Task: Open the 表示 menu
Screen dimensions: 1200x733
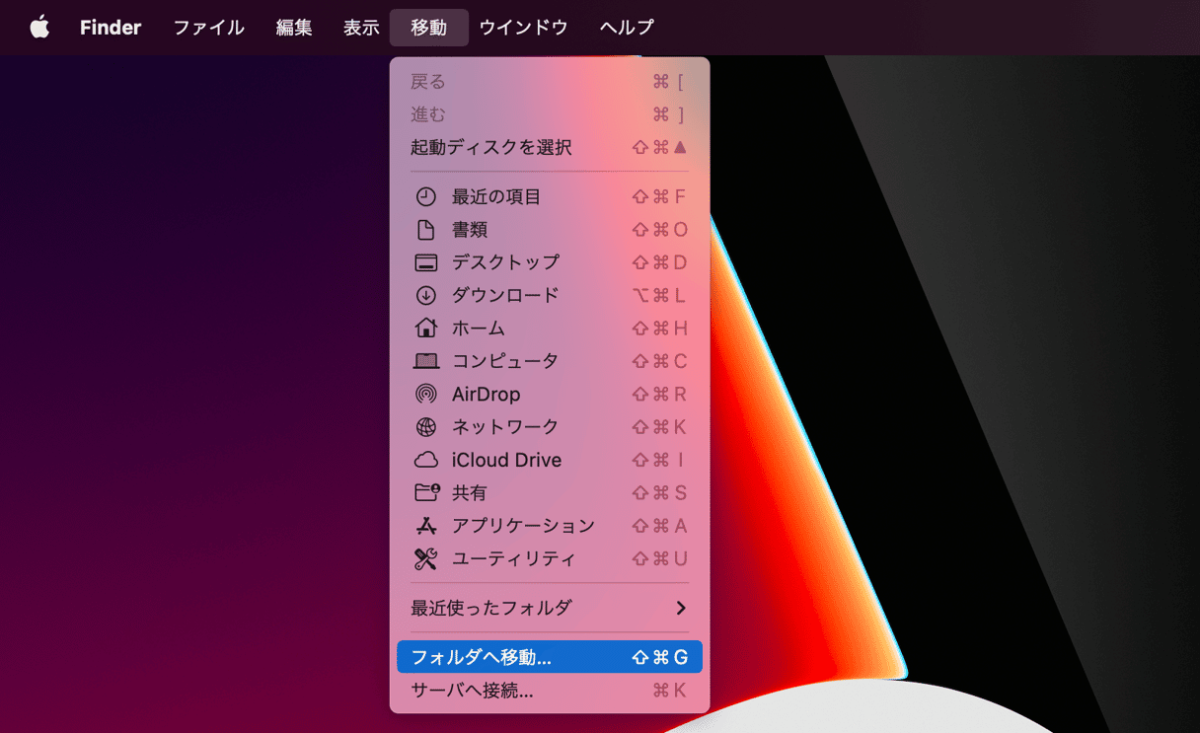Action: click(361, 28)
